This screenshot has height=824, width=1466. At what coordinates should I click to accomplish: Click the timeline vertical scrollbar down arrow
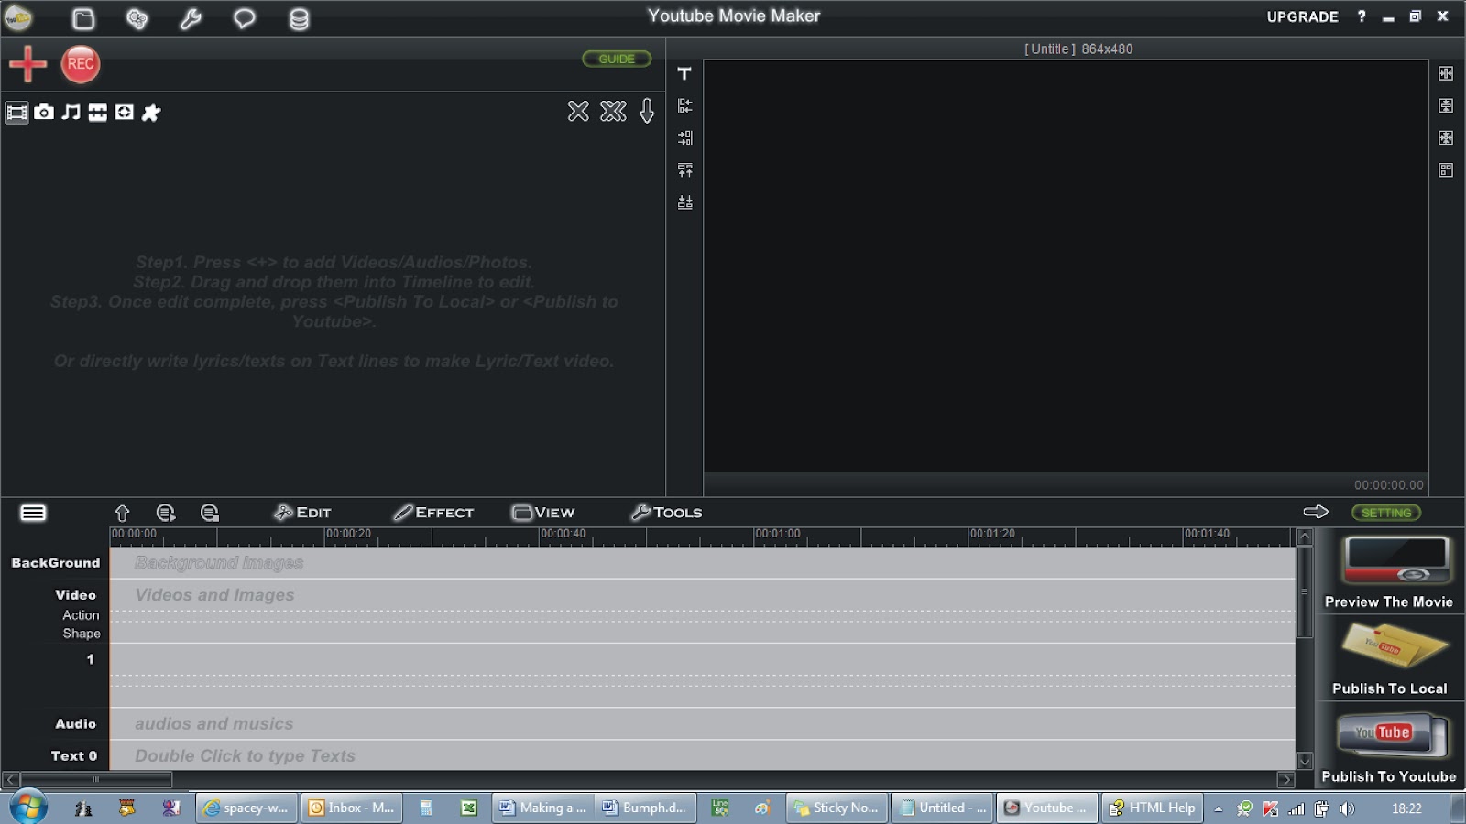1305,761
